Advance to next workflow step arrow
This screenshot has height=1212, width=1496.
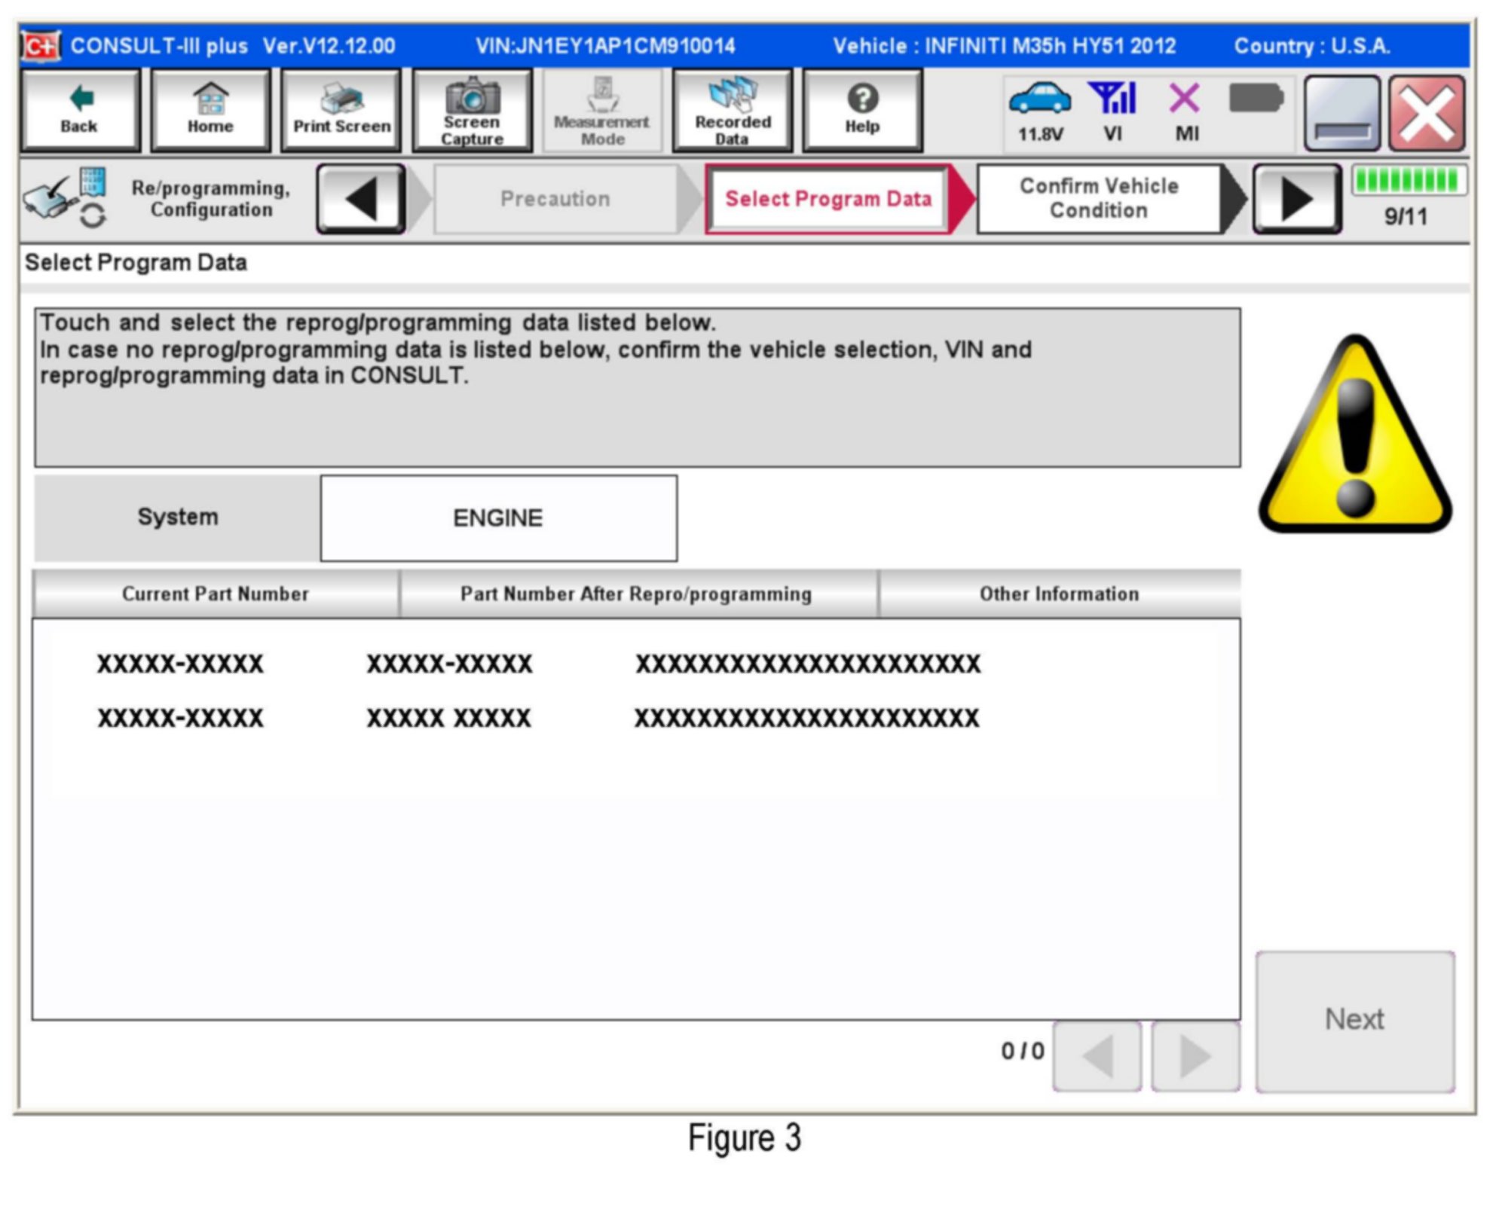point(1296,200)
